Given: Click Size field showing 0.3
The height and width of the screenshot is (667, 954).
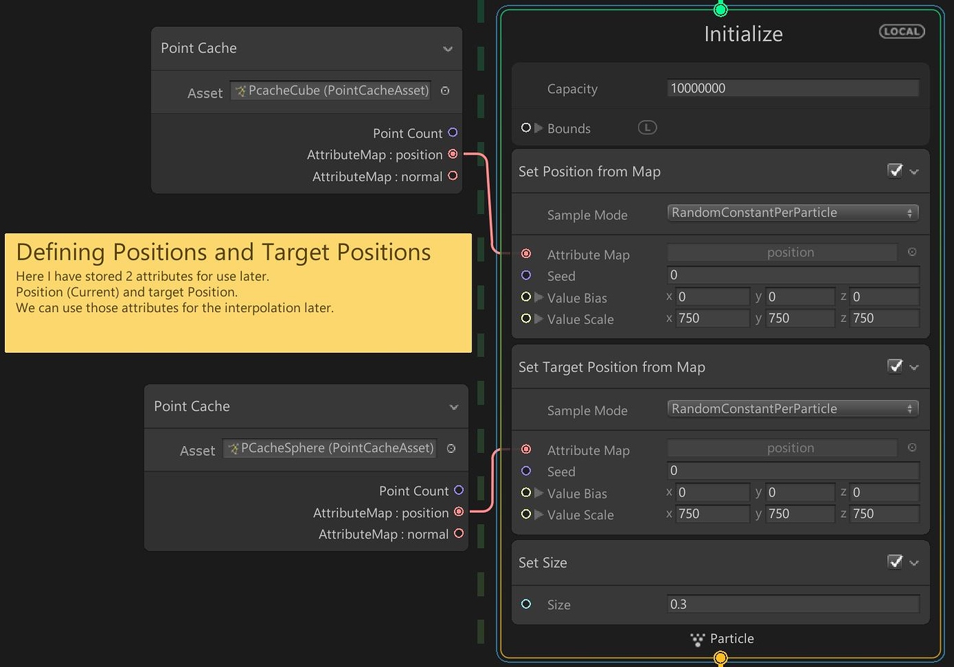Looking at the screenshot, I should coord(793,604).
